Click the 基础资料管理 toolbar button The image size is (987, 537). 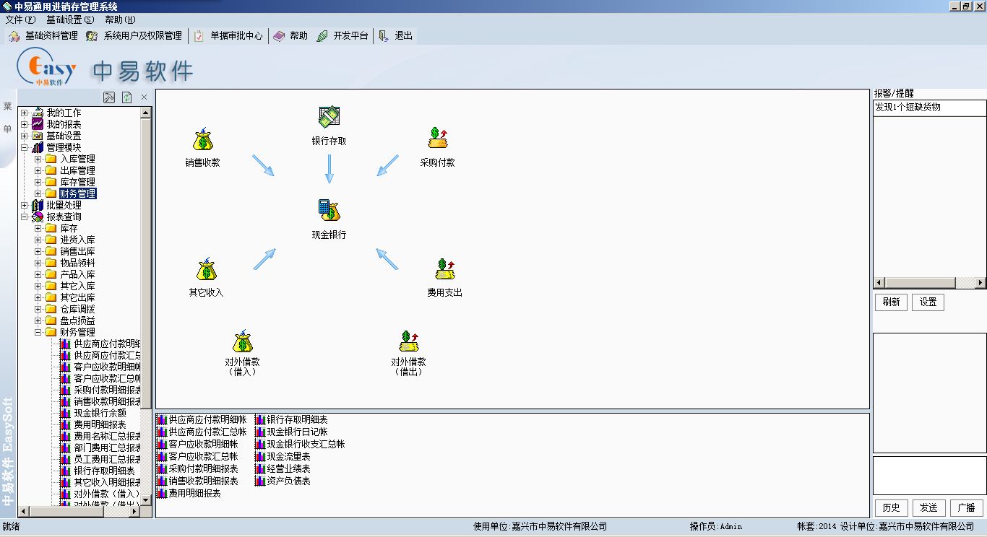click(43, 35)
